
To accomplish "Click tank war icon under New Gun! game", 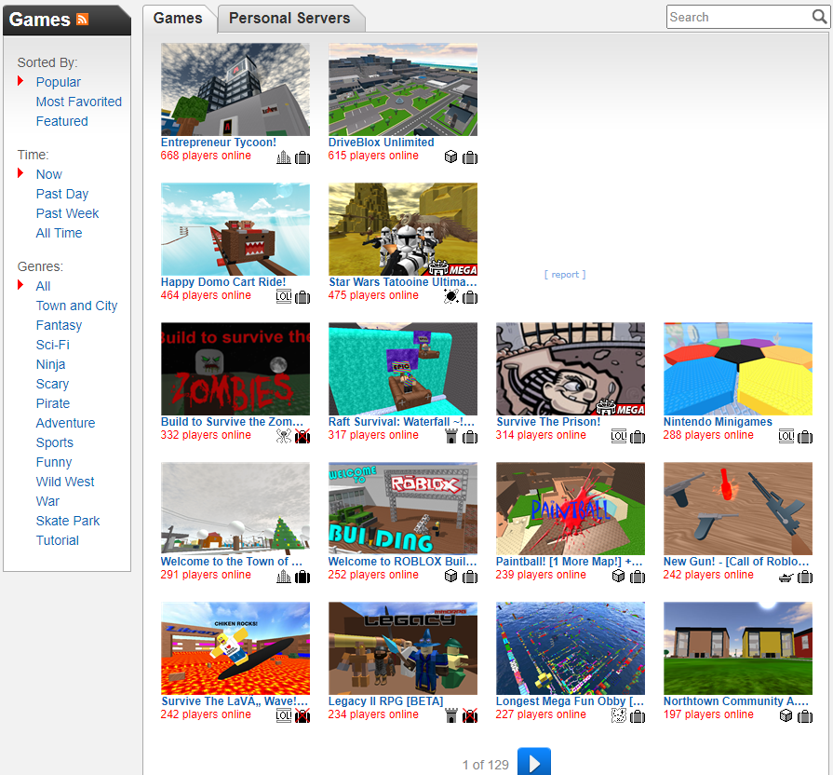I will (786, 578).
